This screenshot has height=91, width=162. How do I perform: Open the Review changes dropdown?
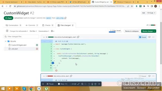[x=149, y=31]
